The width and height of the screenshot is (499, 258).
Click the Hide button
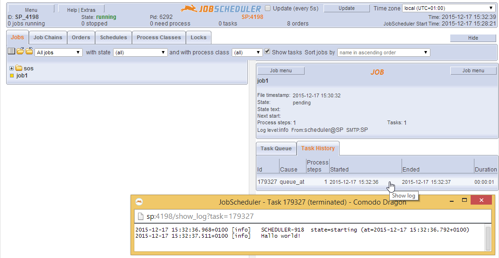point(473,38)
